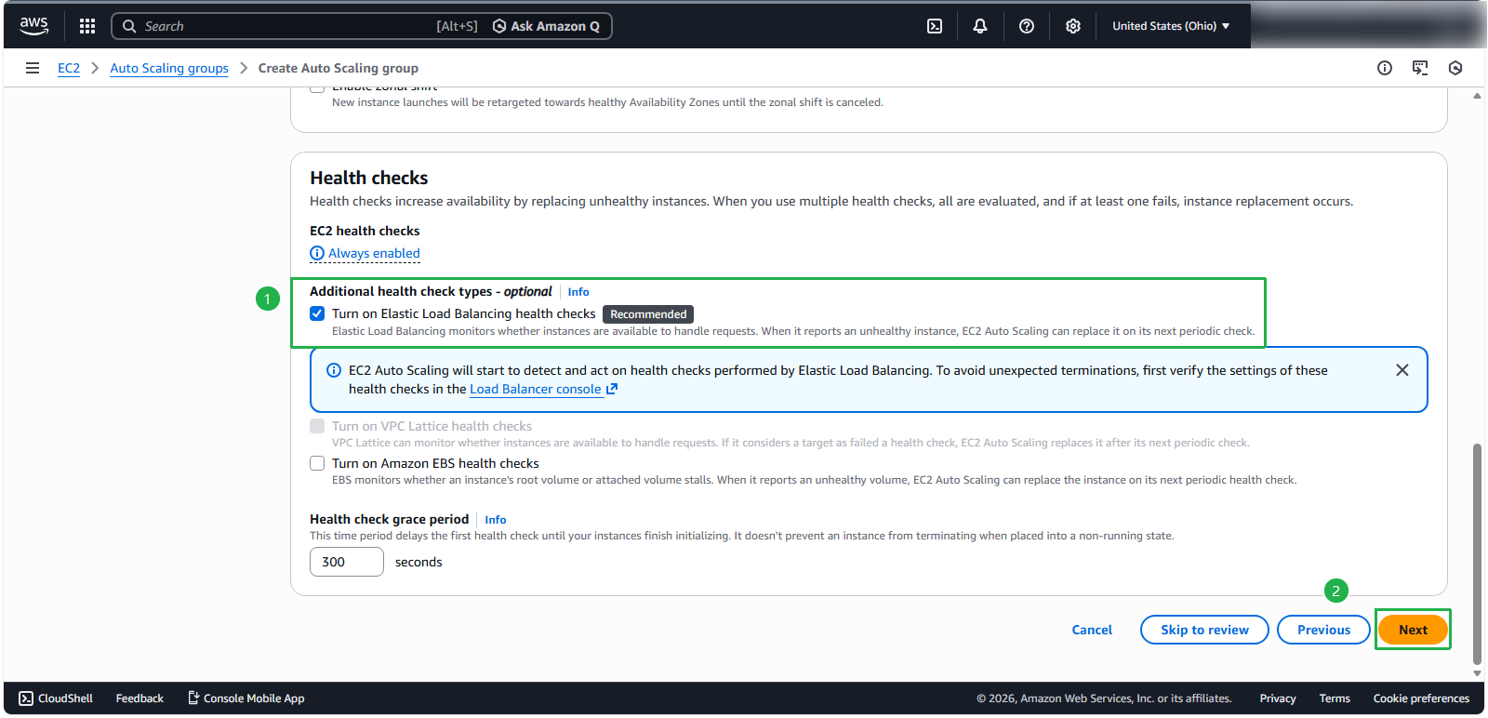Dismiss the EC2 Auto Scaling info alert
This screenshot has height=718, width=1488.
coord(1402,370)
